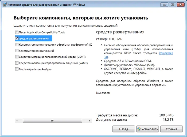Check Средство миграции пользовательской среды (USMT)
This screenshot has width=187, height=137.
[x=17, y=57]
